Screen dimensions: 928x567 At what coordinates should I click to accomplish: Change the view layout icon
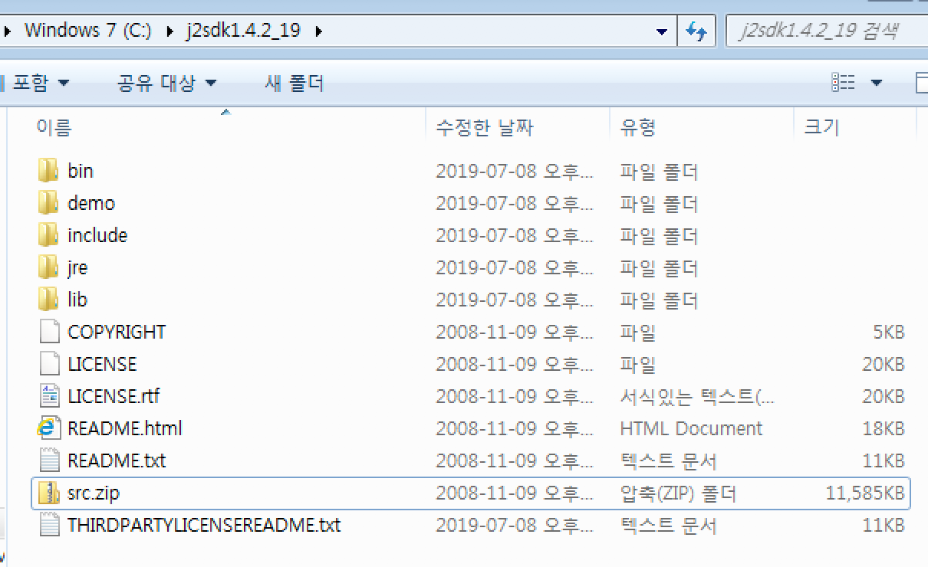[x=844, y=82]
